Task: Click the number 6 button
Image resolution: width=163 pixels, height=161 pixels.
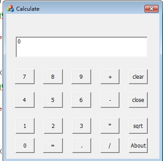Action: coord(81,100)
